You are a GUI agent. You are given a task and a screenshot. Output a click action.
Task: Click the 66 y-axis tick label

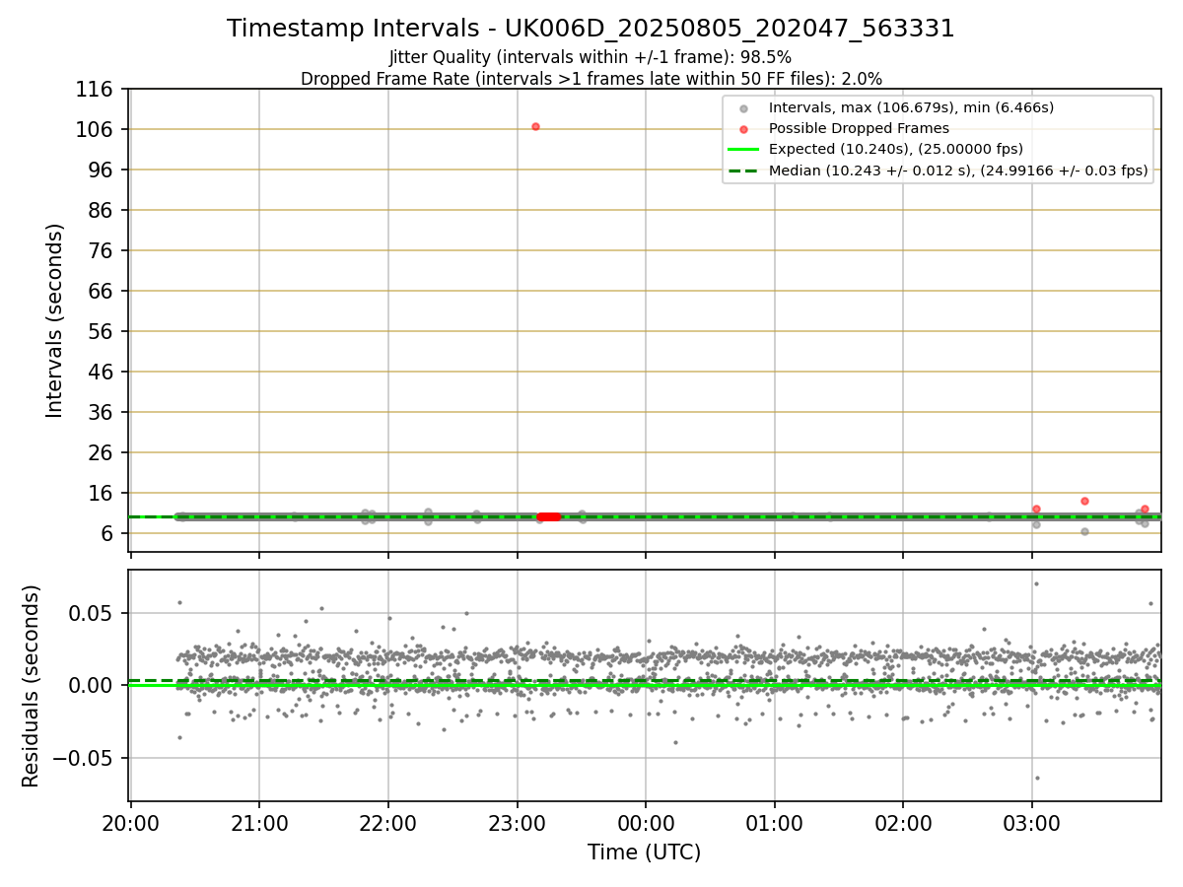(103, 292)
